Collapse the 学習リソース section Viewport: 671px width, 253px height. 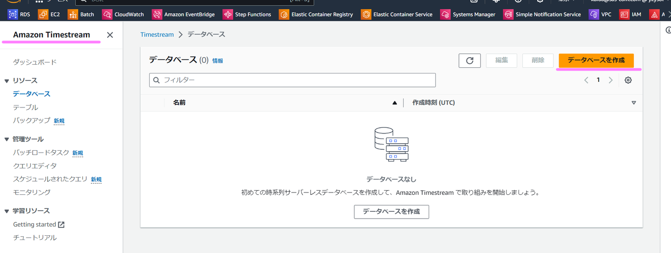(7, 211)
